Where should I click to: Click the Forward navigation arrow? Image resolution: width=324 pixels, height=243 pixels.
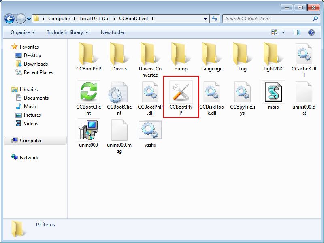coord(21,19)
